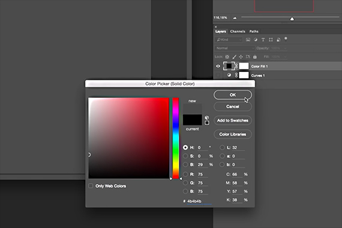
Task: Click the Y yellow value field 57
Action: pyautogui.click(x=237, y=191)
